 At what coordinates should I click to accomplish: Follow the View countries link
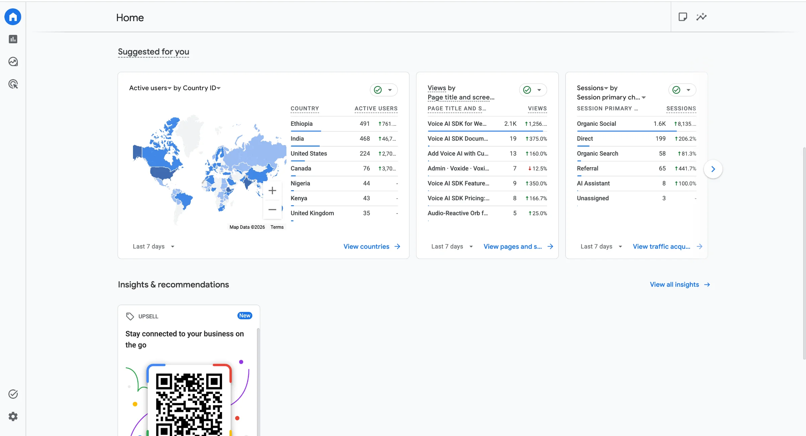tap(366, 247)
